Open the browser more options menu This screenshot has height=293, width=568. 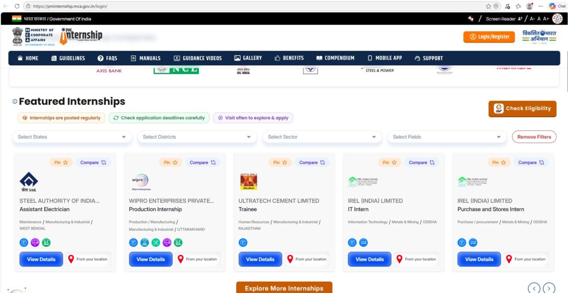pyautogui.click(x=541, y=6)
